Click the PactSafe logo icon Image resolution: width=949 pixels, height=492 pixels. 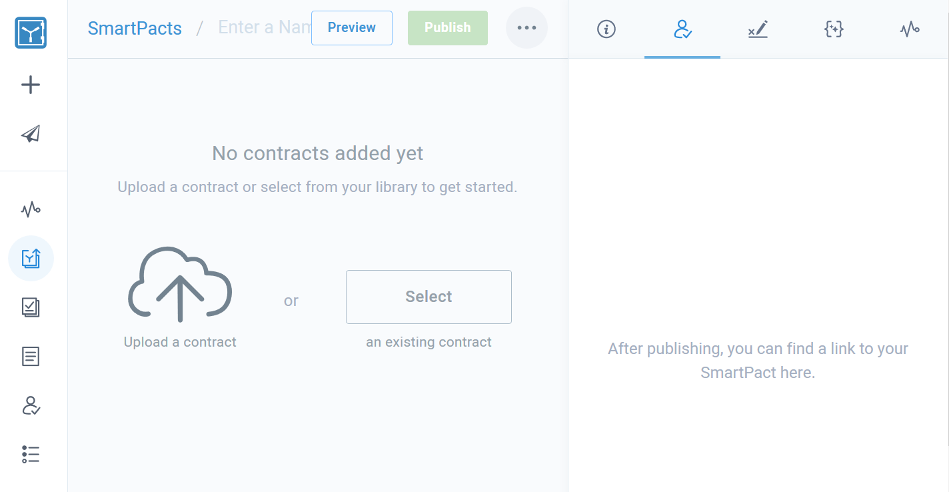31,33
